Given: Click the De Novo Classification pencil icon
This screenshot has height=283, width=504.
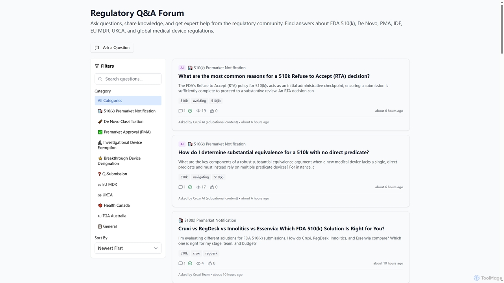Looking at the screenshot, I should click(x=100, y=121).
